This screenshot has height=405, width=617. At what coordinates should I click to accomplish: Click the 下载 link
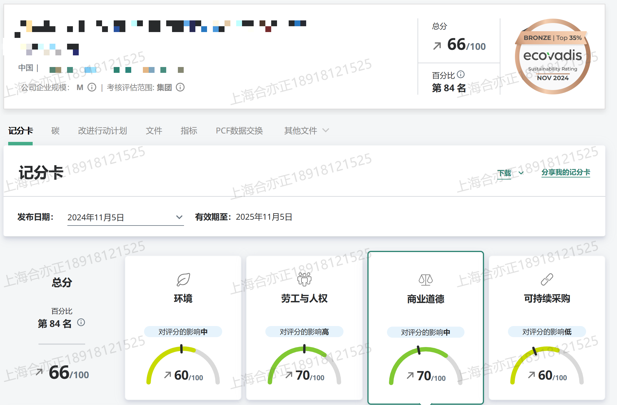point(504,173)
